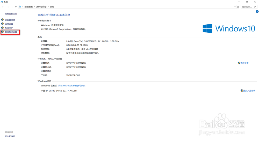This screenshot has width=259, height=141.
Task: Click shield icon beside 系统保护
Action: (2, 28)
